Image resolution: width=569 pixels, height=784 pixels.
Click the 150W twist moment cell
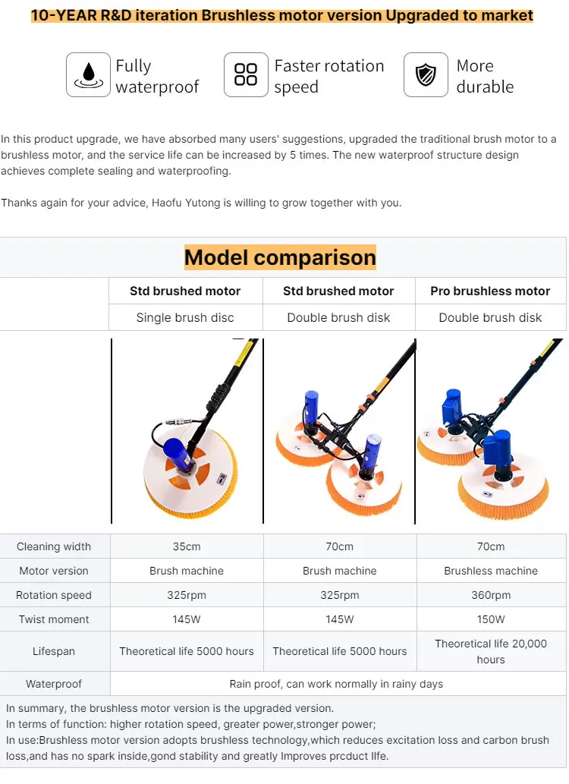(x=491, y=619)
